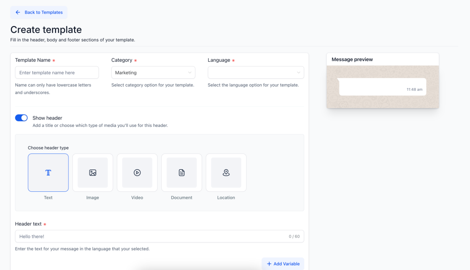Click the Template Name field label
Screen dimensions: 470x270
33,60
